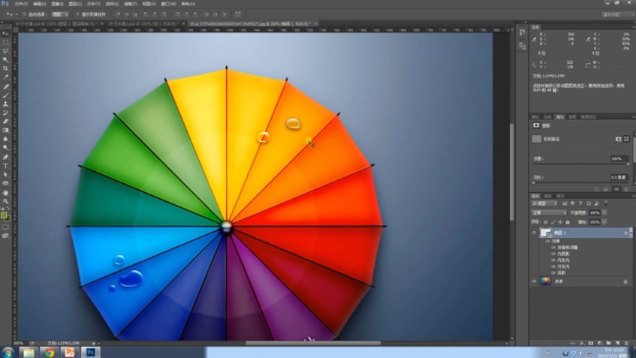Open opacity 不透明度 slider arrow
Image resolution: width=636 pixels, height=358 pixels.
point(604,213)
